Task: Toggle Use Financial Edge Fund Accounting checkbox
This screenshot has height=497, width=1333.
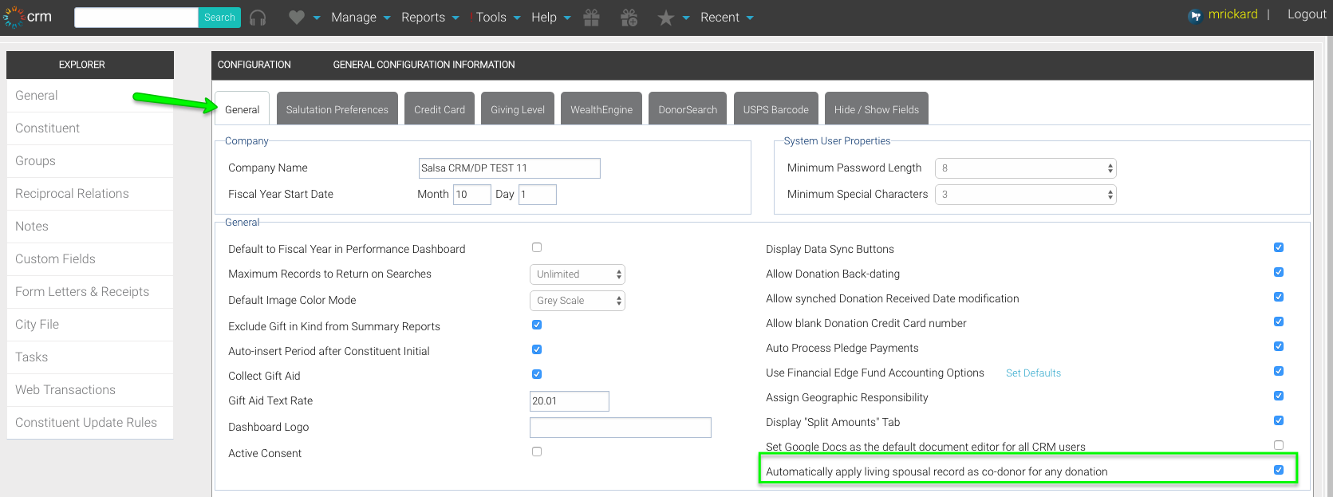Action: tap(1279, 371)
